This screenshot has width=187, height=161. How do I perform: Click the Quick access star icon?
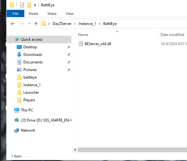coord(17,39)
